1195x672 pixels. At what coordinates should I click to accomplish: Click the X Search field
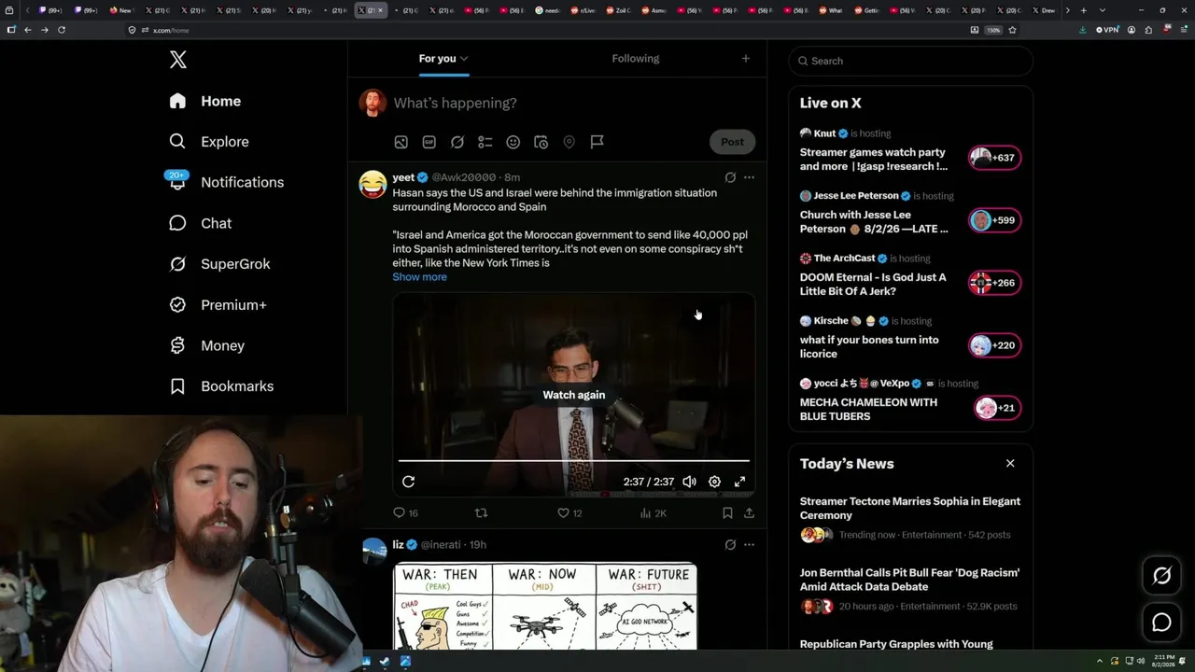tap(911, 61)
